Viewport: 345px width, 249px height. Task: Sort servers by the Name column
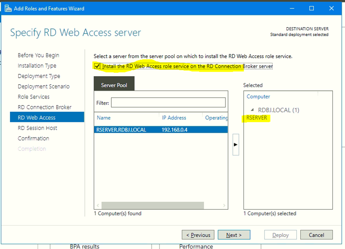(x=103, y=118)
